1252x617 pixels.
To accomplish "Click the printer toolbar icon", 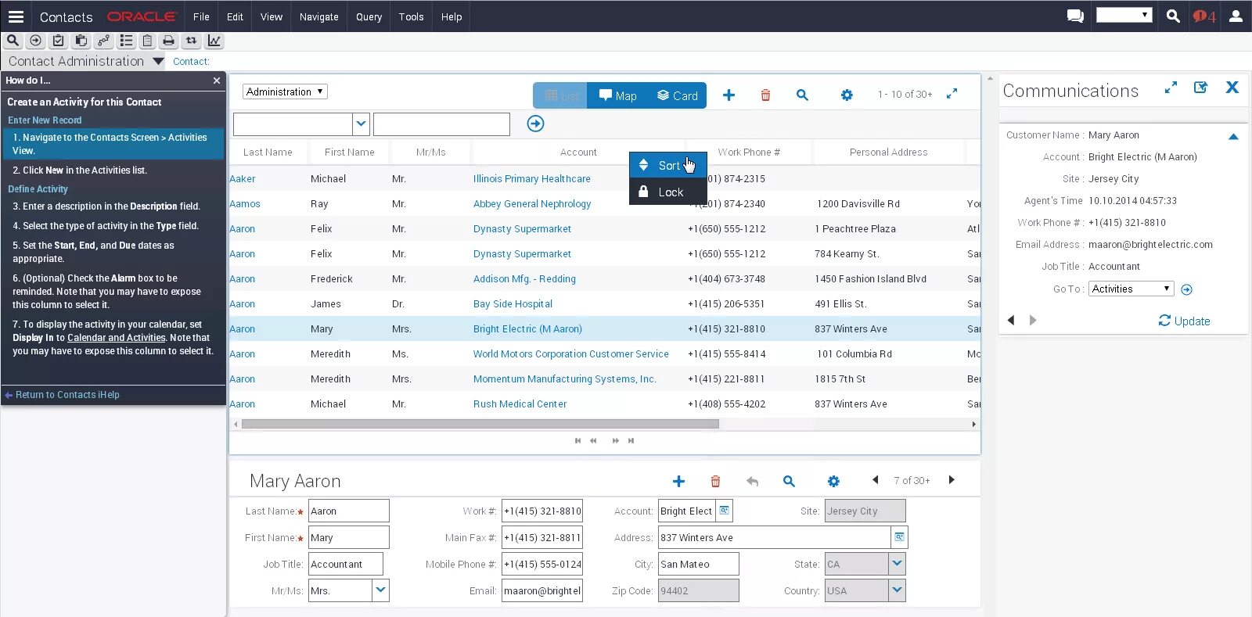I will coord(168,41).
